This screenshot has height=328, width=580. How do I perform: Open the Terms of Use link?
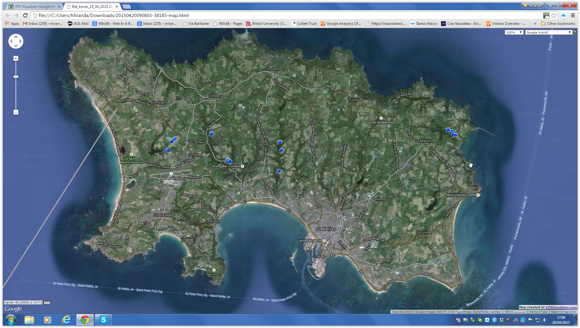click(x=538, y=312)
